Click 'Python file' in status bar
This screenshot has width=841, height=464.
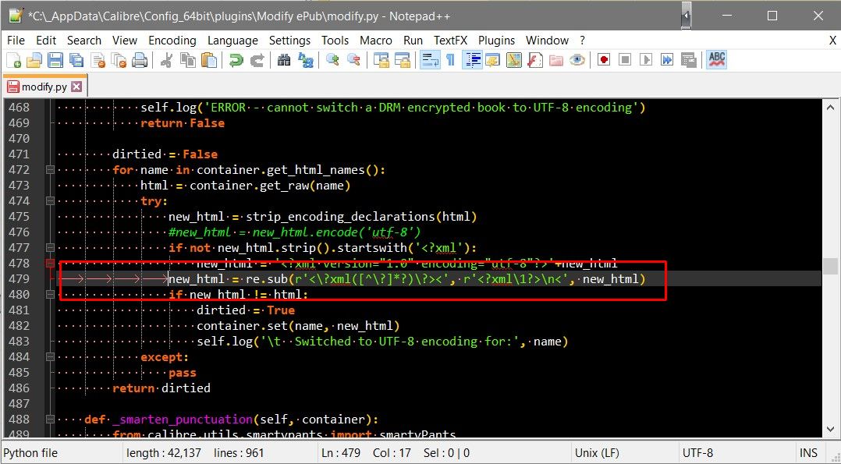30,453
